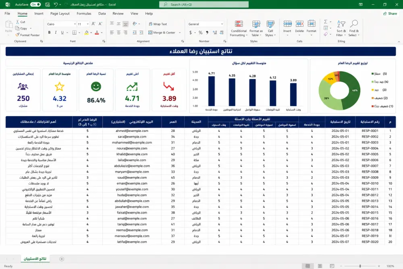Open Conditional Formatting menu
The height and width of the screenshot is (269, 403).
pos(239,28)
